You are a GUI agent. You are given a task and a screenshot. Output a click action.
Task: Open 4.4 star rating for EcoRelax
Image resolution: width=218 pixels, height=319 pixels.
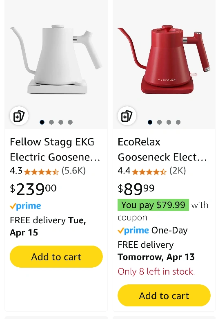pyautogui.click(x=142, y=171)
